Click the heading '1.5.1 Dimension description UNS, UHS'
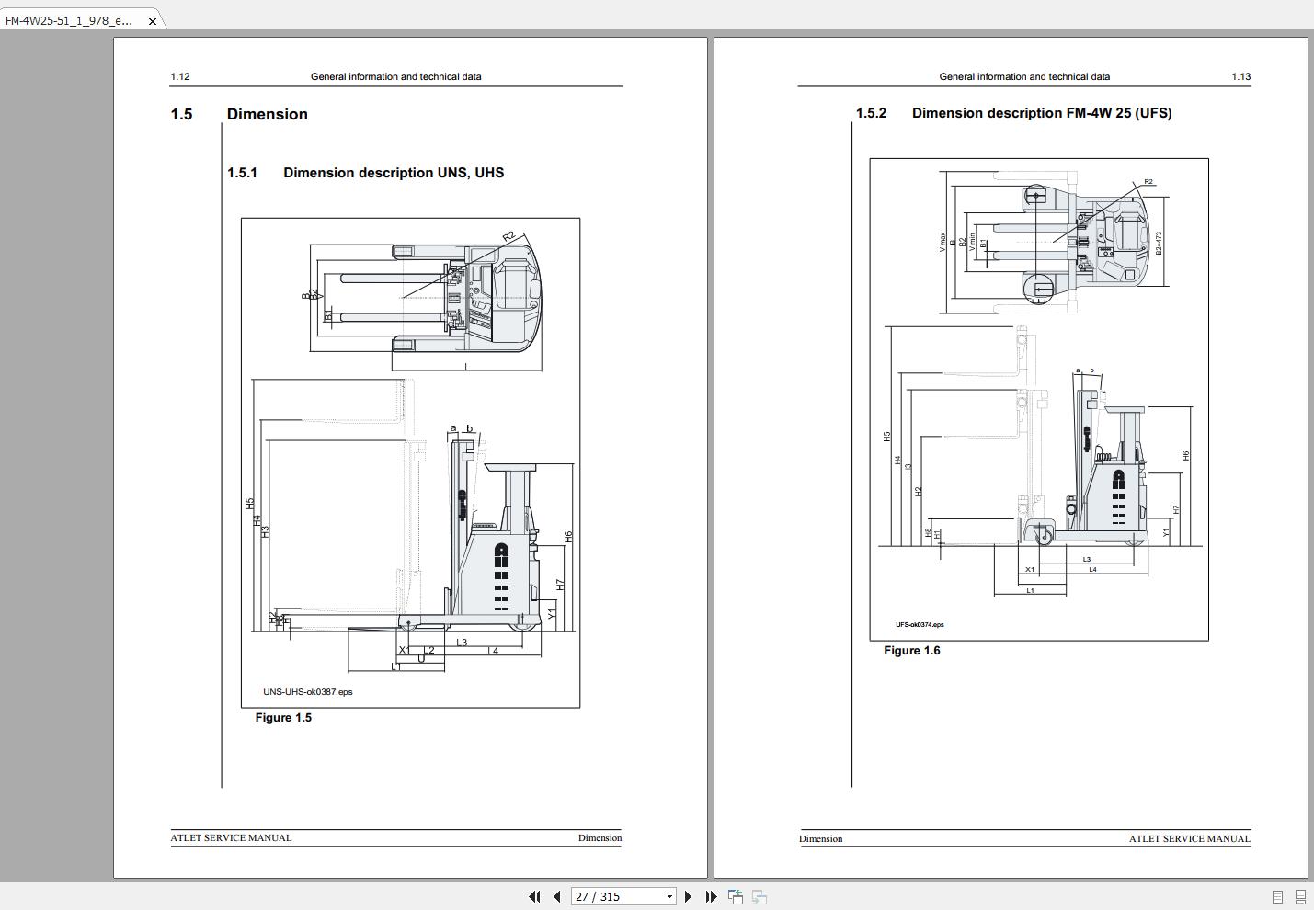 coord(366,173)
